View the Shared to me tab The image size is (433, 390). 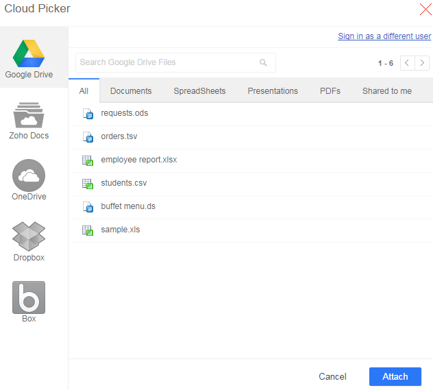click(387, 91)
